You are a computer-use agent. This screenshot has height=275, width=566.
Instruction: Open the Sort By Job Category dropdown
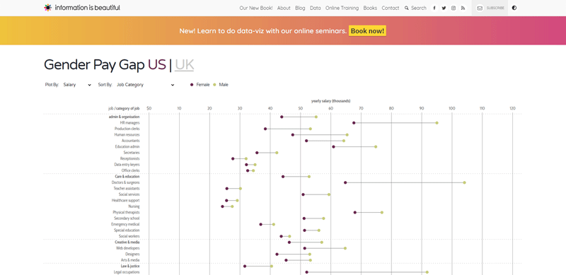coord(145,85)
